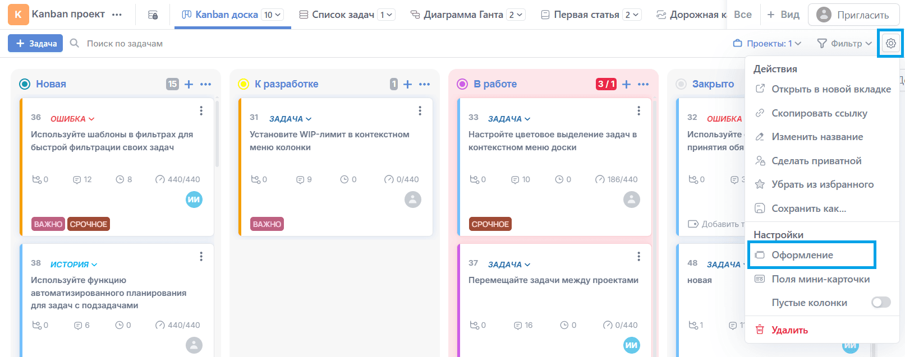This screenshot has width=905, height=357.
Task: Open three-dots menu of task 36
Action: (201, 111)
